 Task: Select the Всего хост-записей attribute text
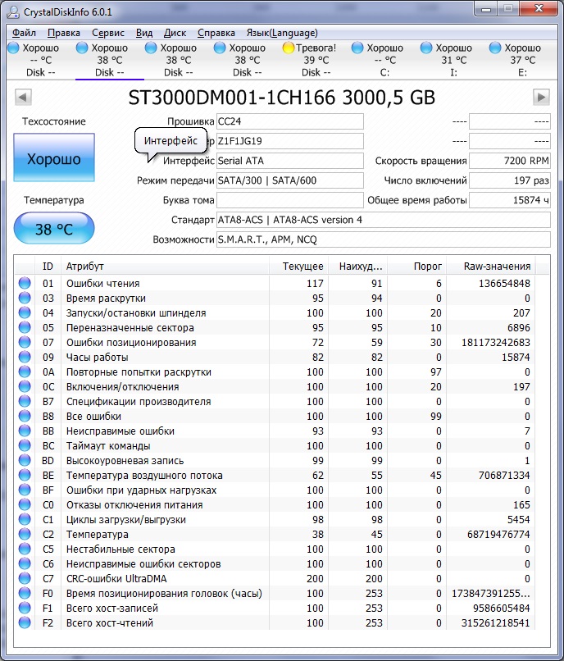click(x=112, y=609)
